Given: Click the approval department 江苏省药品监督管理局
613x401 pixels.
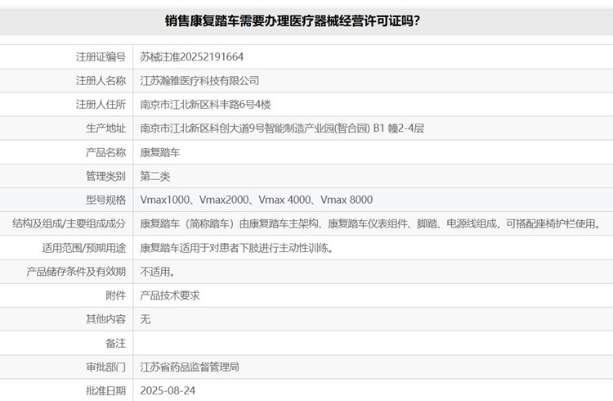Looking at the screenshot, I should pyautogui.click(x=190, y=367).
